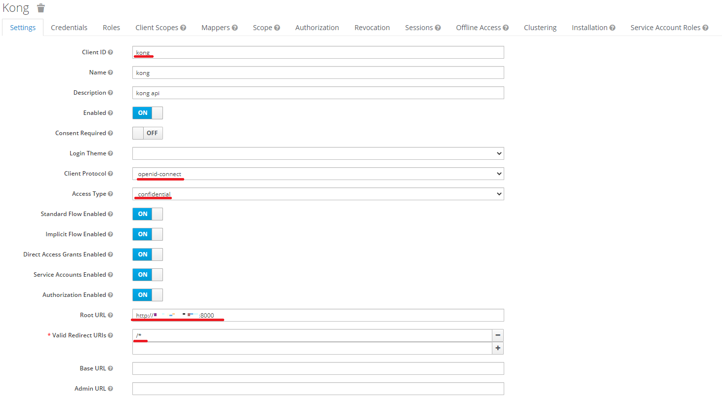722x400 pixels.
Task: Show help for Description field
Action: 111,93
